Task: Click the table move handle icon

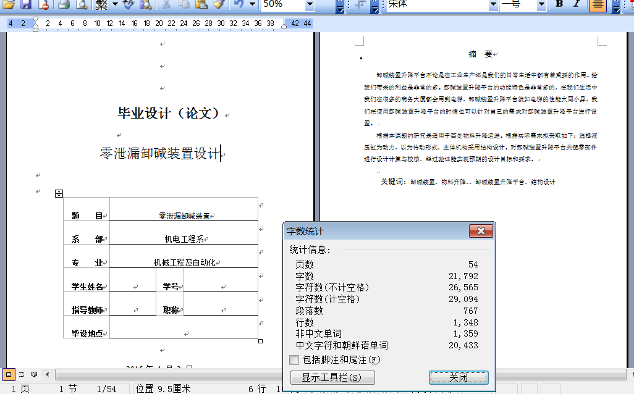Action: click(59, 193)
